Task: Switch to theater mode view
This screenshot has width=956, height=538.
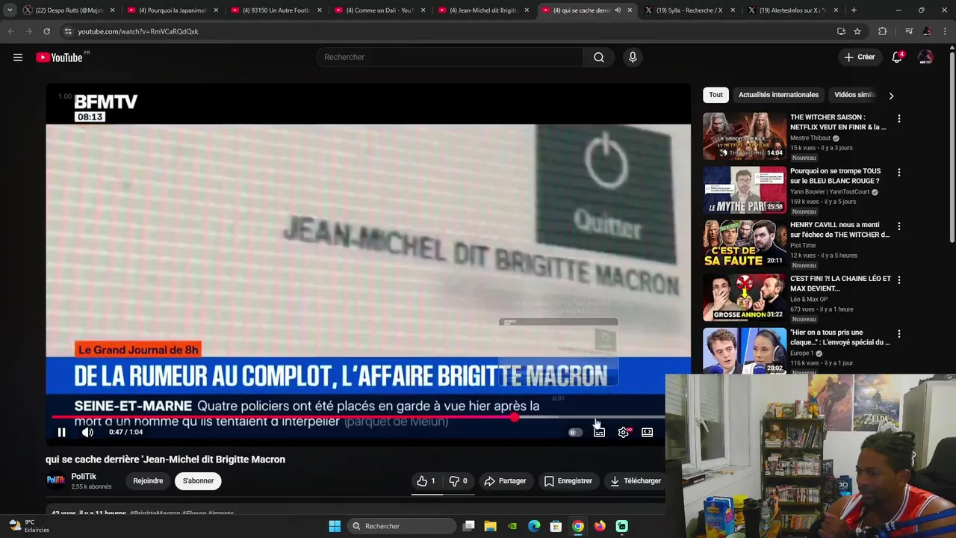Action: 647,432
